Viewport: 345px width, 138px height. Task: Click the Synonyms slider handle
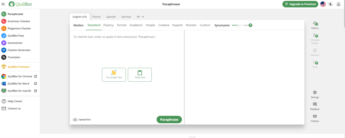coord(238,25)
